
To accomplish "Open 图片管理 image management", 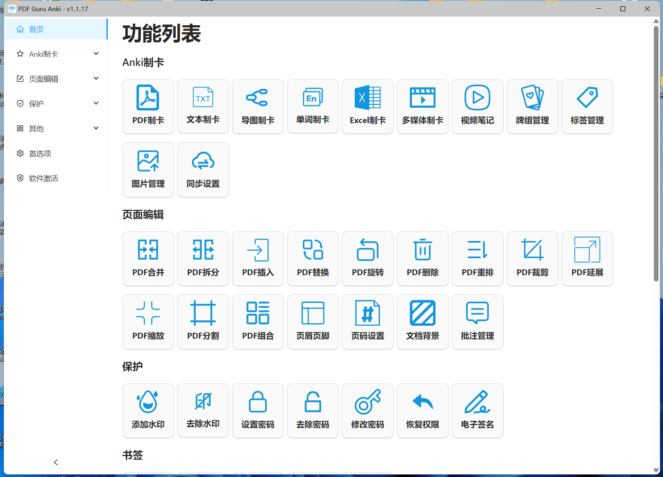I will coord(148,170).
